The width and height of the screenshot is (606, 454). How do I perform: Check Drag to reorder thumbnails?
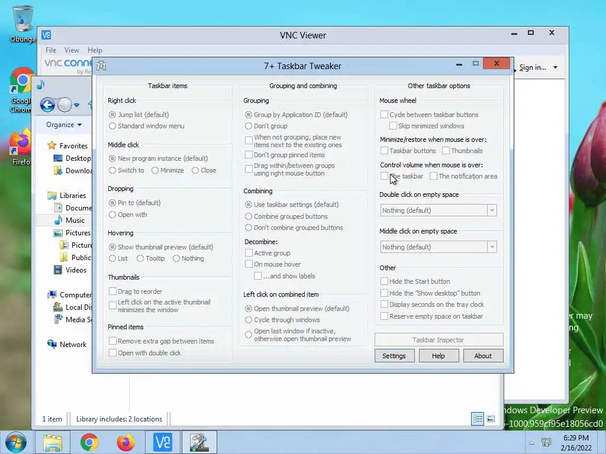point(112,291)
